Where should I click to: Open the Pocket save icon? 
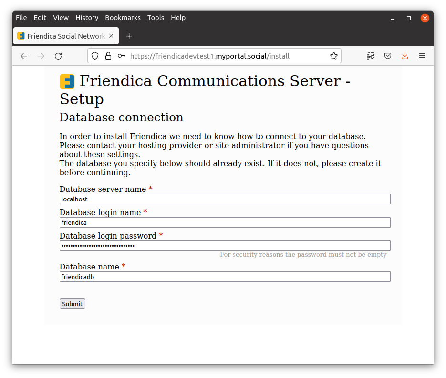pos(388,56)
